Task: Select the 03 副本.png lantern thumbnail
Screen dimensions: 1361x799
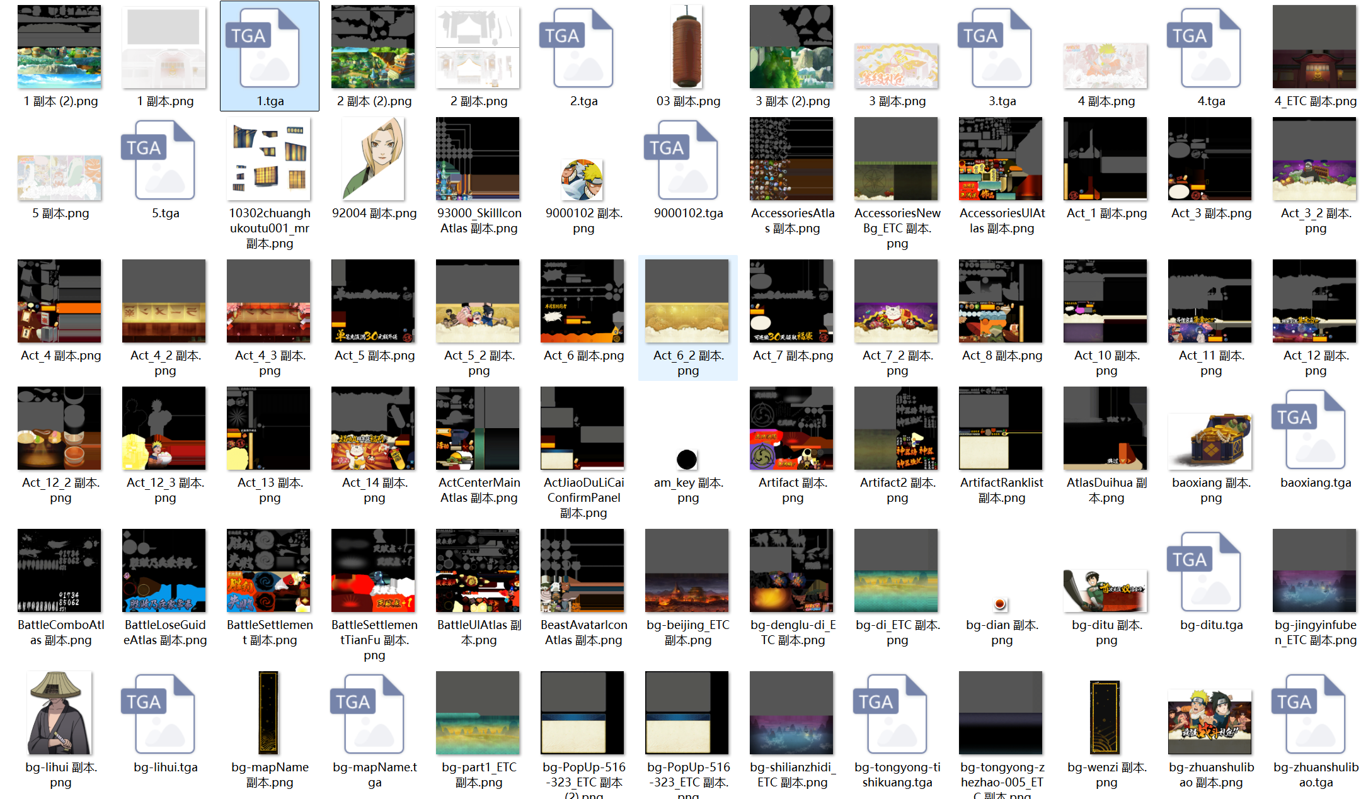Action: click(687, 47)
